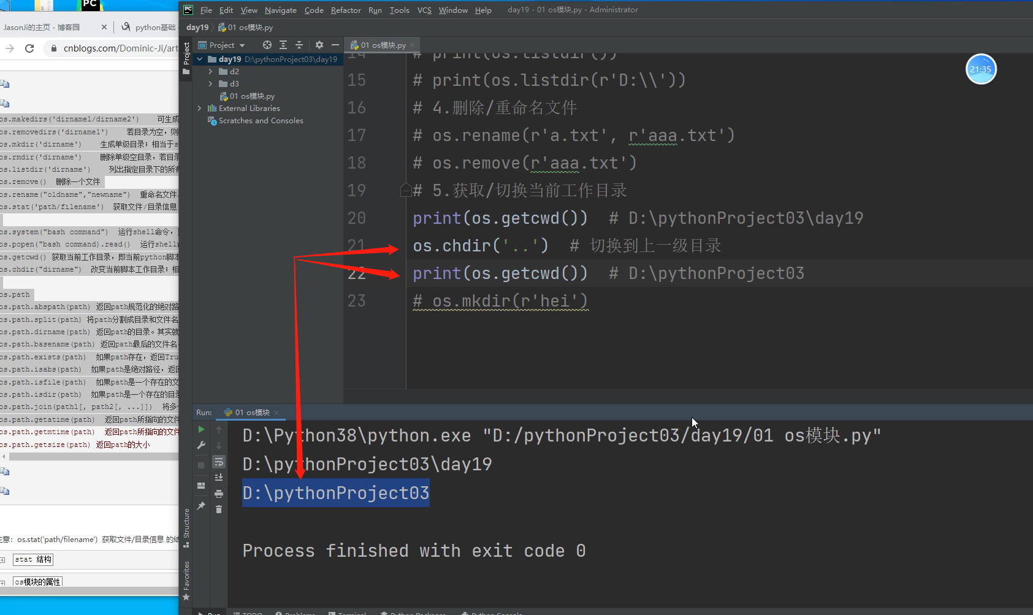The image size is (1033, 615).
Task: Click the commented line # os.mkdir(r'hei')
Action: pyautogui.click(x=500, y=301)
